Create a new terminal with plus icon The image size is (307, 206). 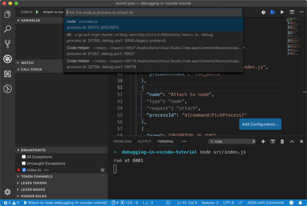click(263, 141)
